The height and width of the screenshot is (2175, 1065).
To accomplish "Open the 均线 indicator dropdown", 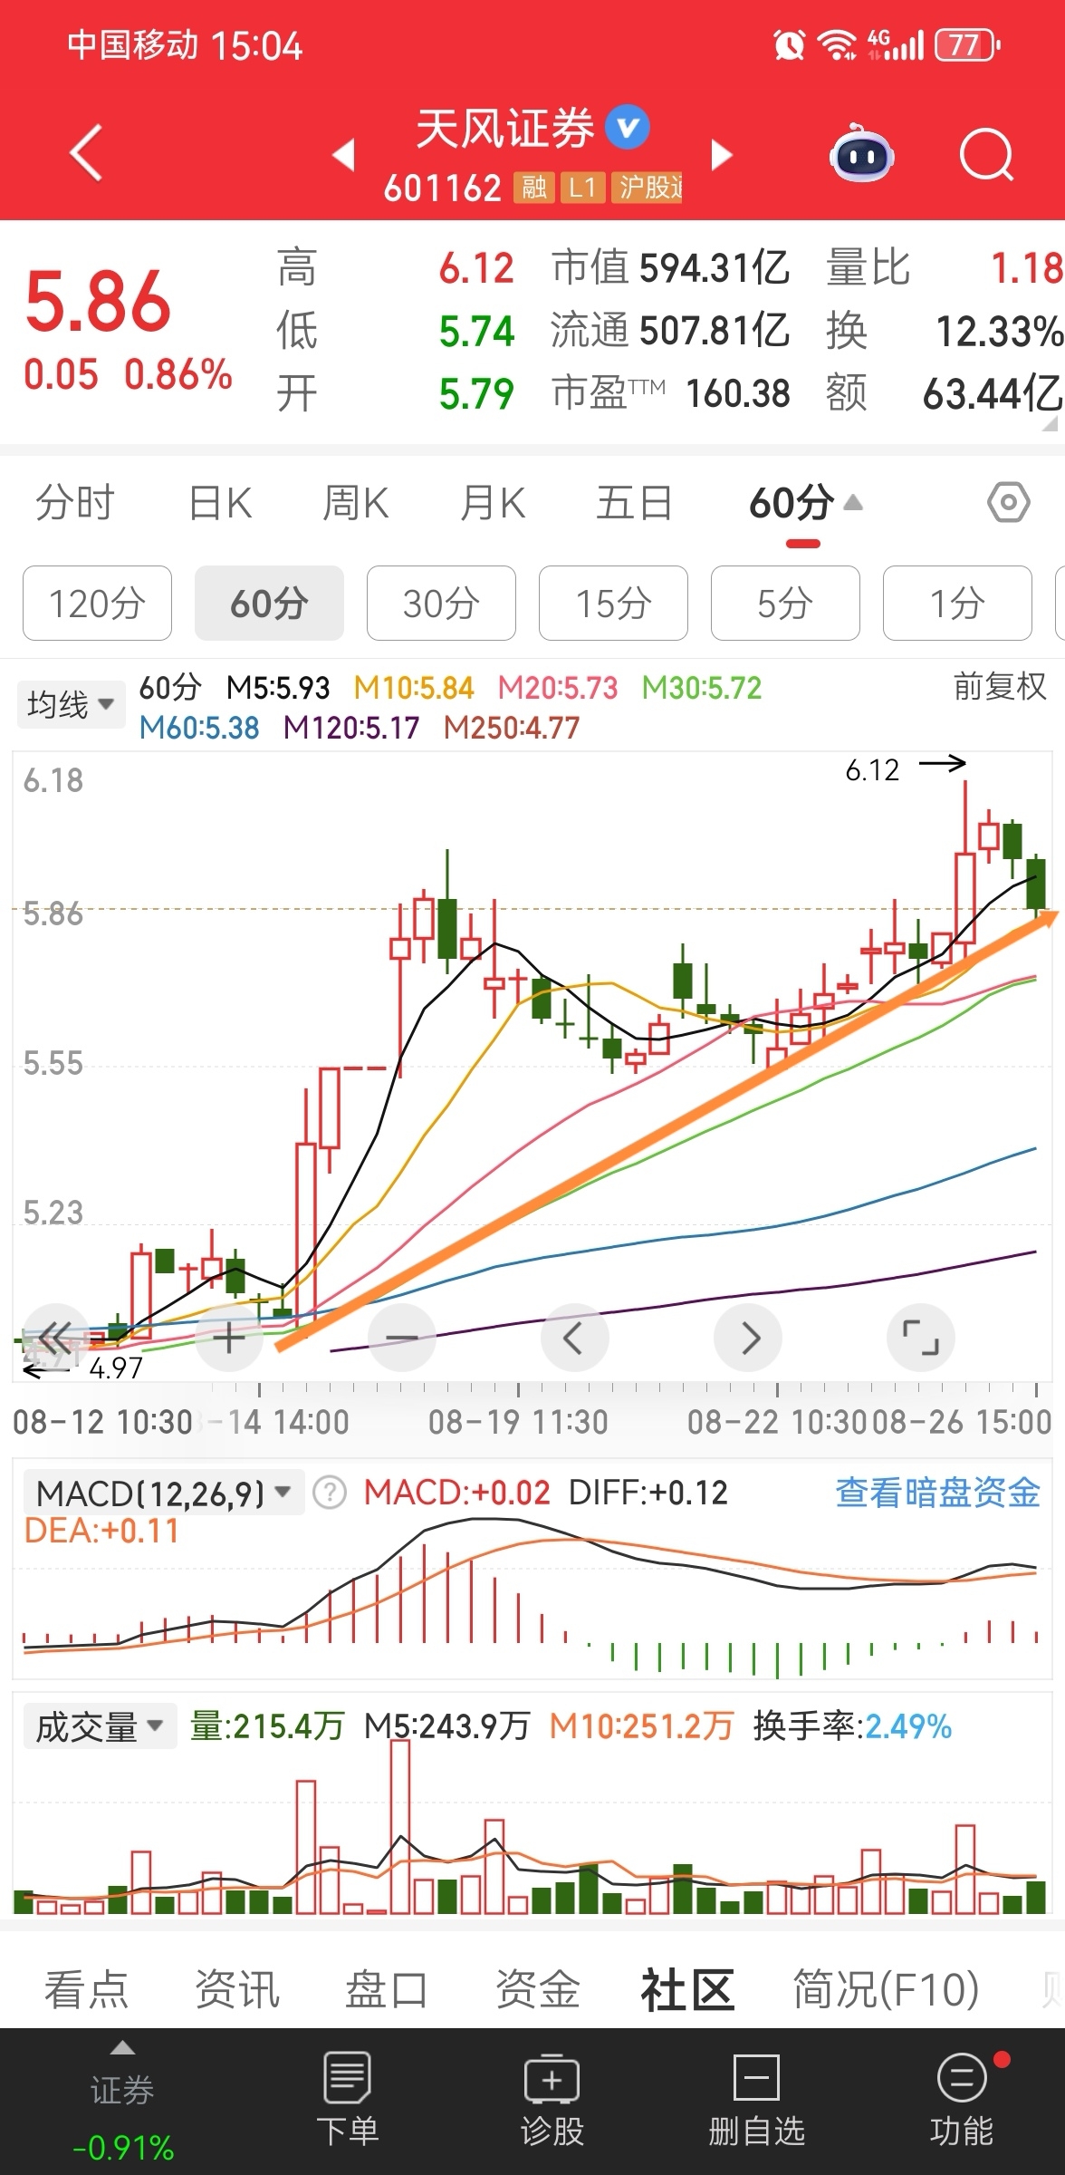I will point(70,704).
